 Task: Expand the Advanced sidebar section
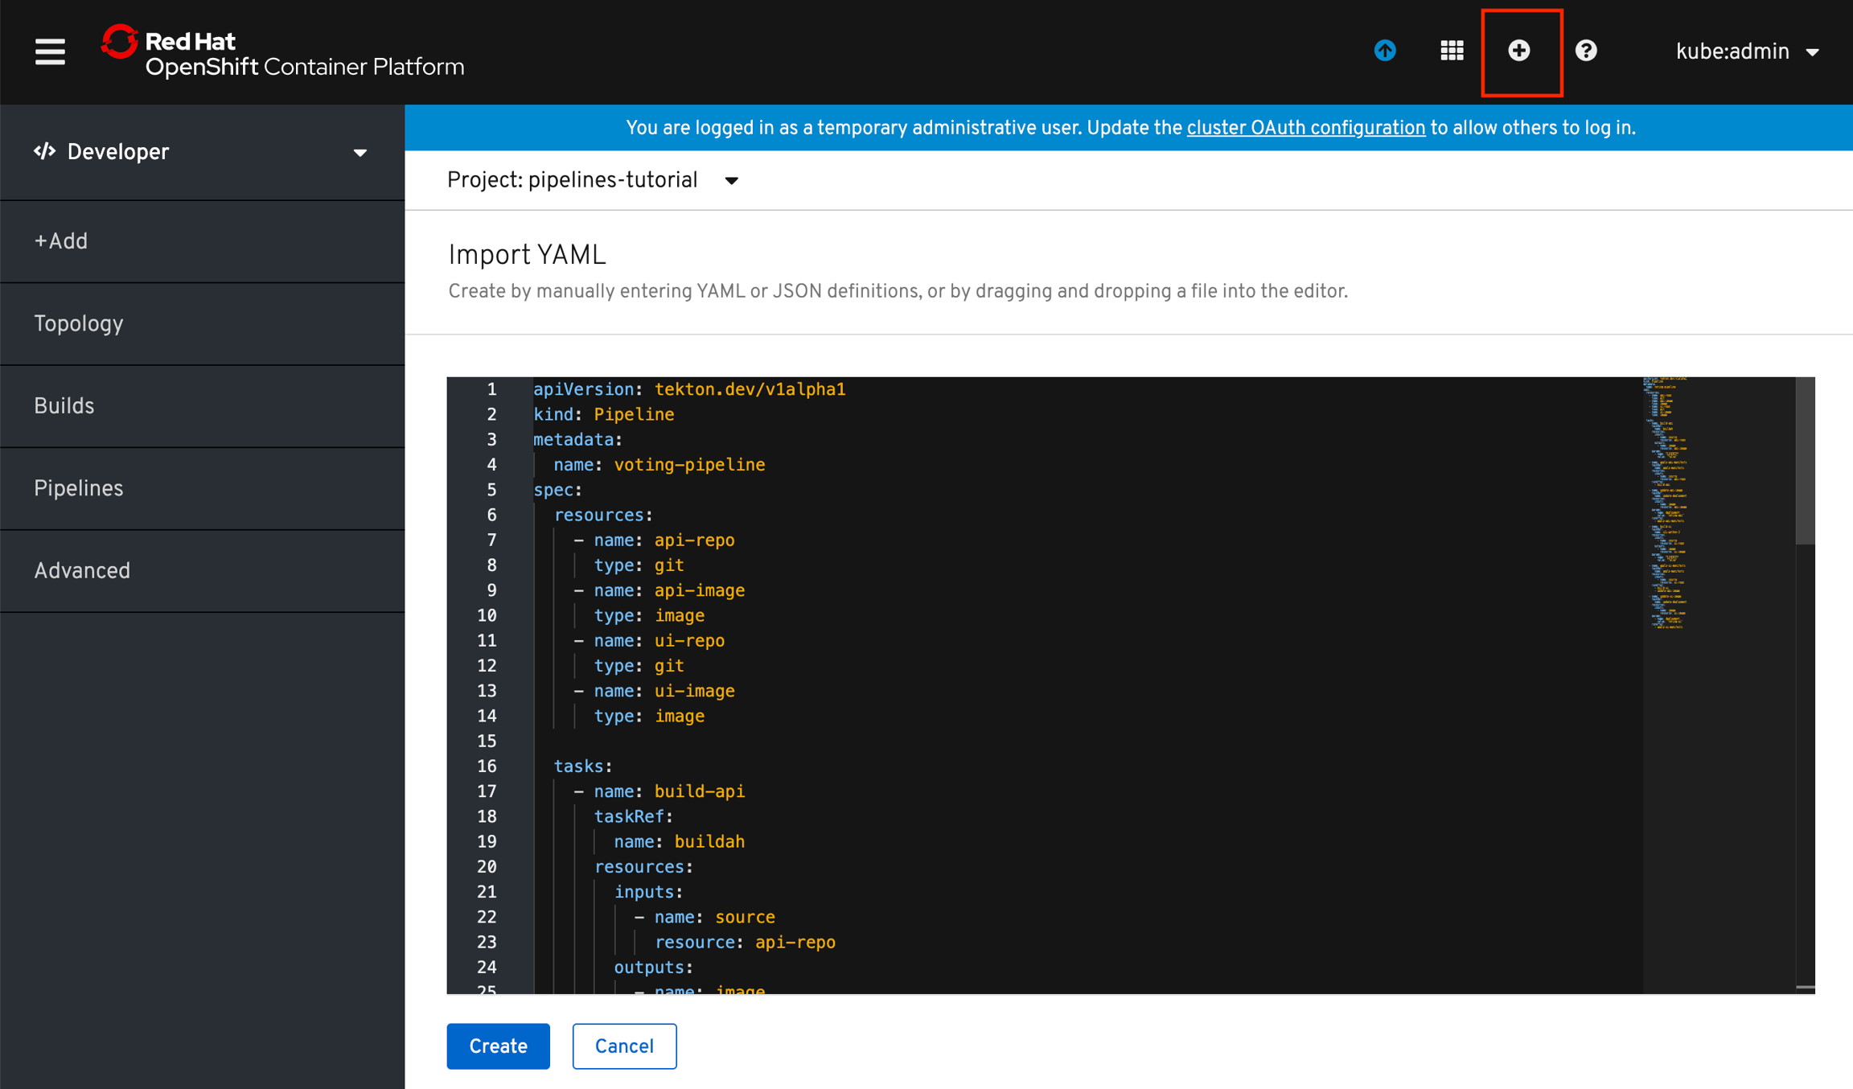[x=82, y=571]
